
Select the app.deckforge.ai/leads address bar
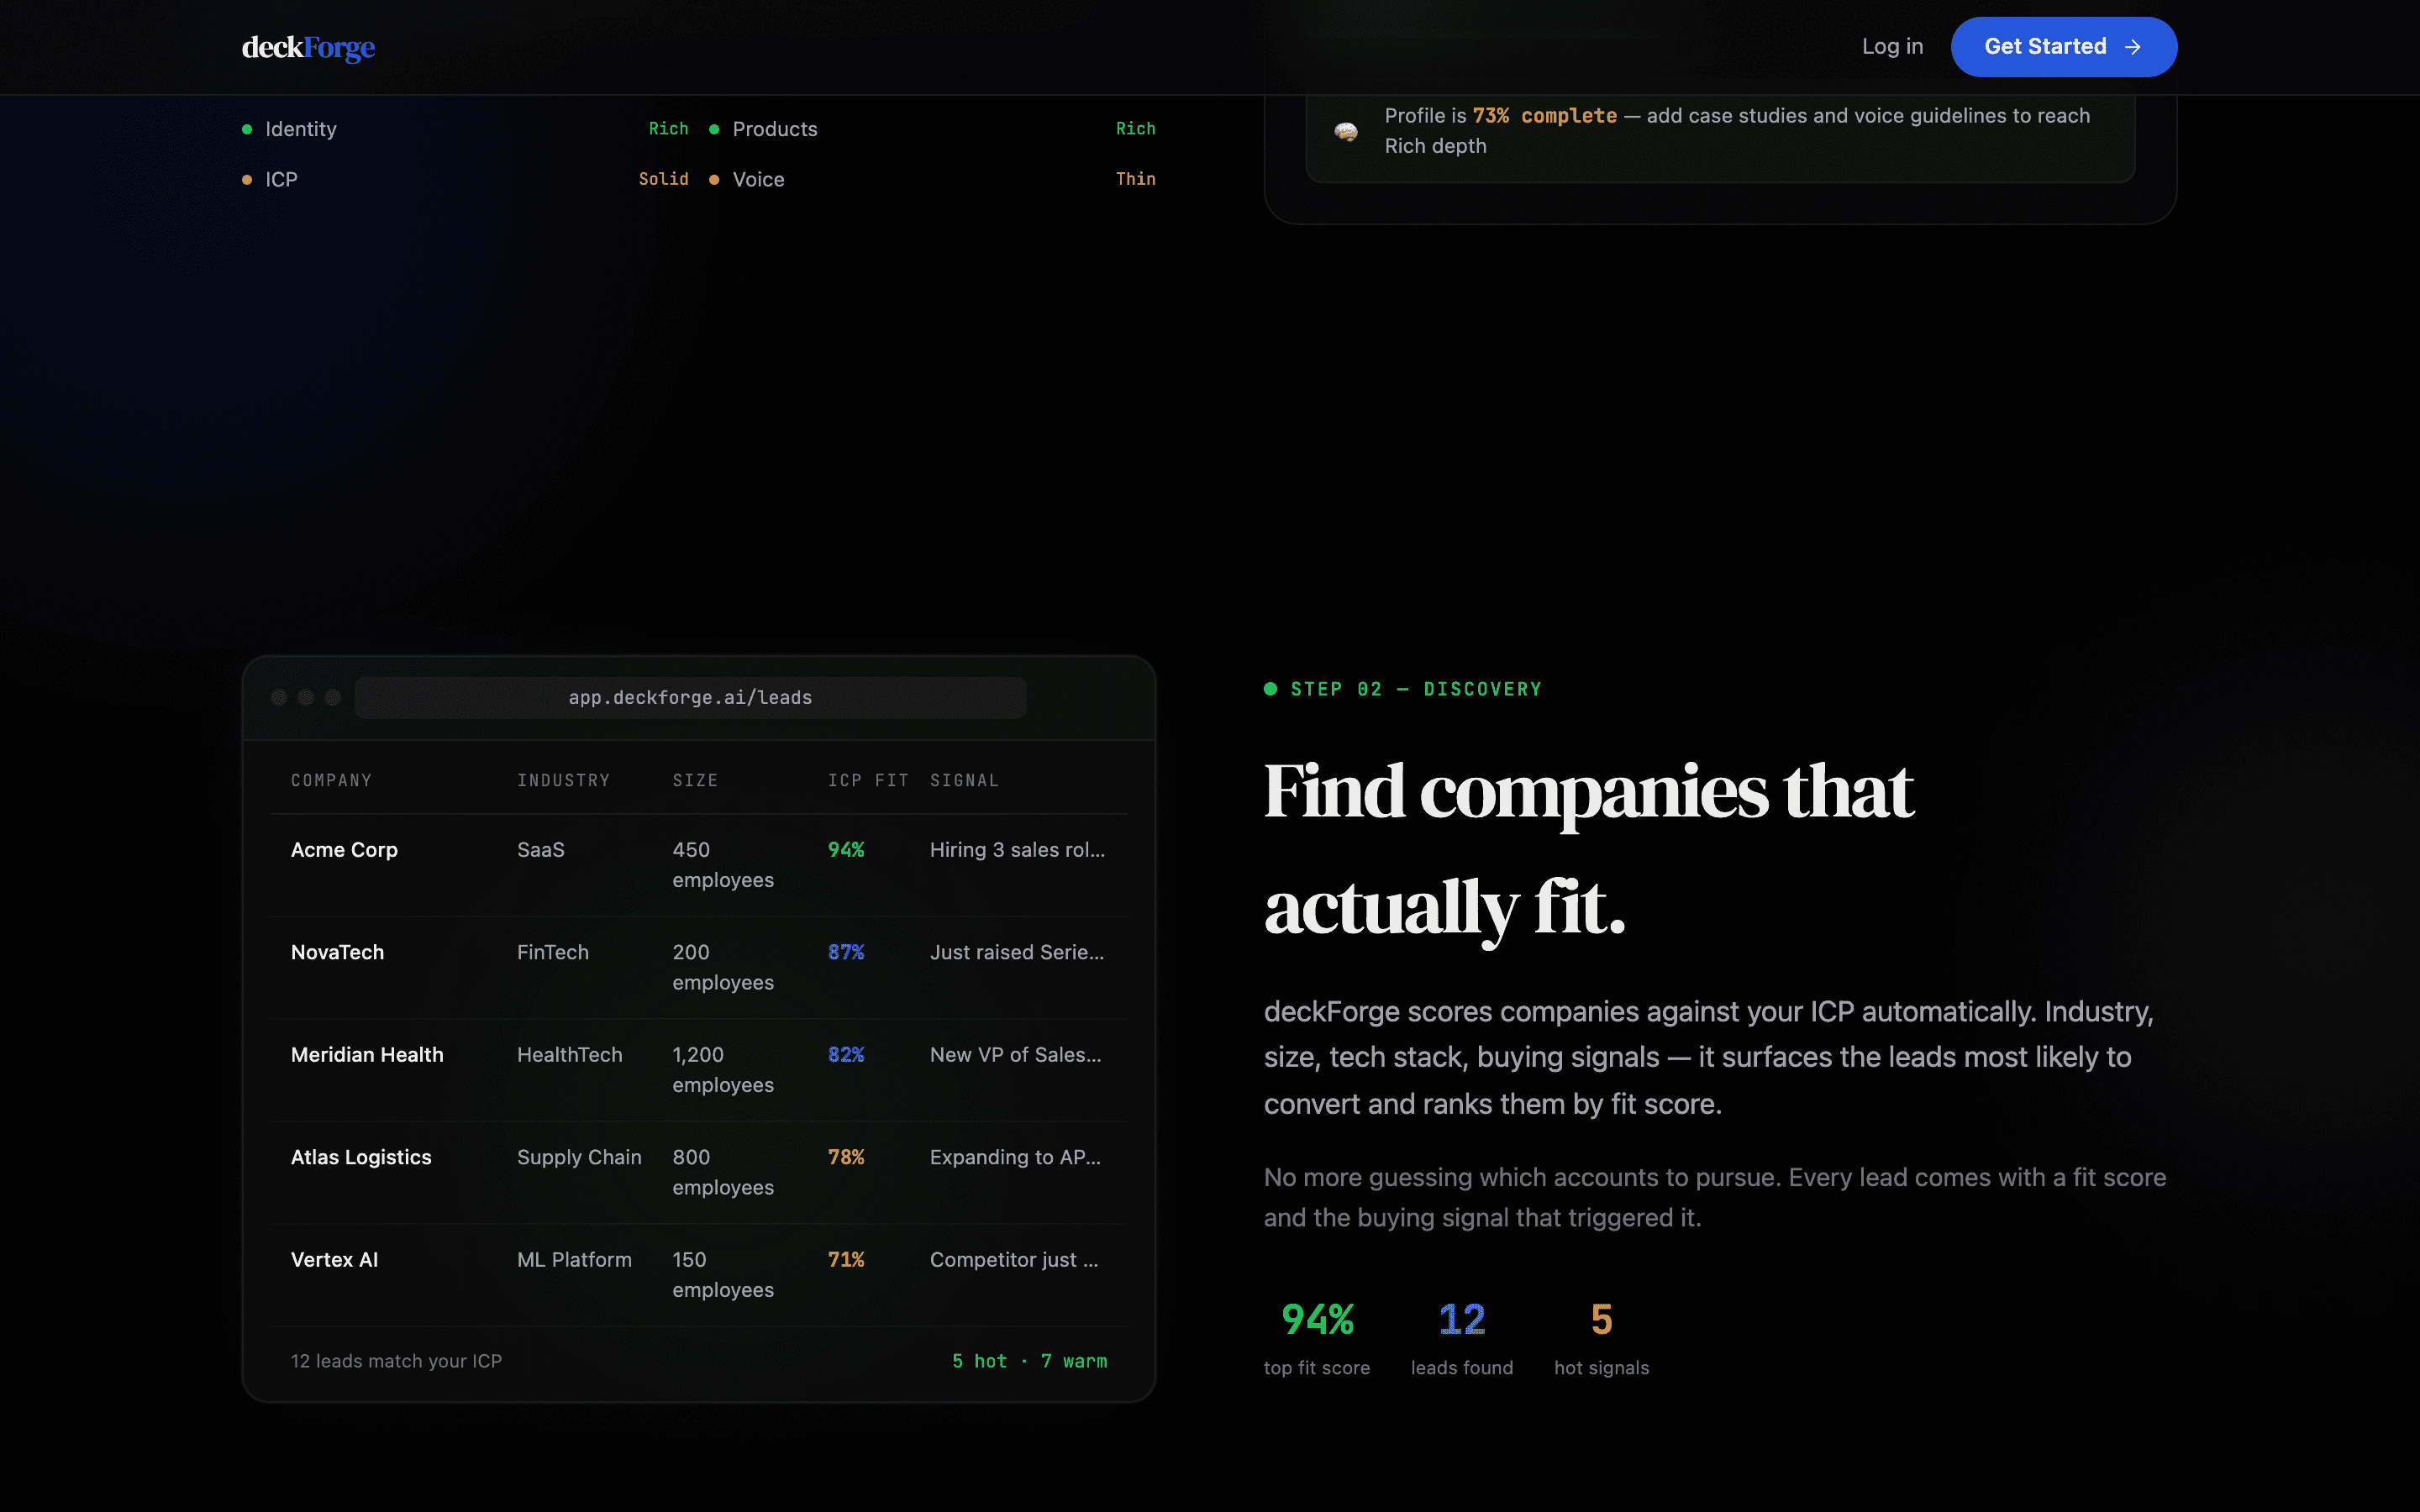690,698
